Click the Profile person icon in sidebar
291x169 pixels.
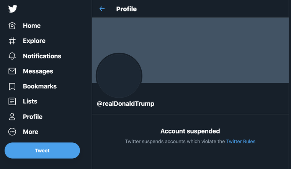coord(12,117)
